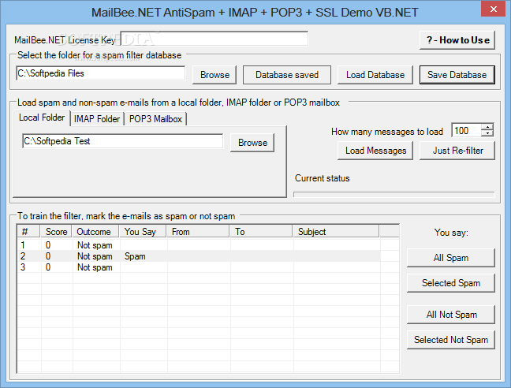Viewport: 511px width, 388px height.
Task: Click 'Not spam' outcome in row 2
Action: [x=95, y=256]
